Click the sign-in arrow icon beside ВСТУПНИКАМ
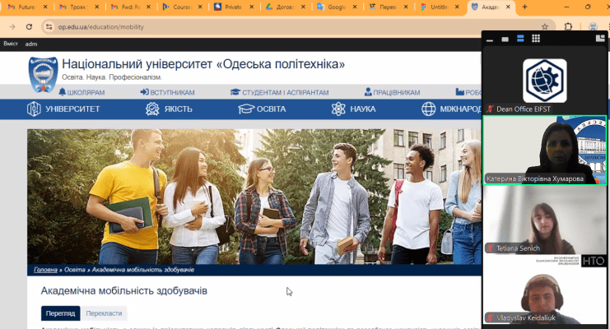This screenshot has height=329, width=610. pos(144,92)
